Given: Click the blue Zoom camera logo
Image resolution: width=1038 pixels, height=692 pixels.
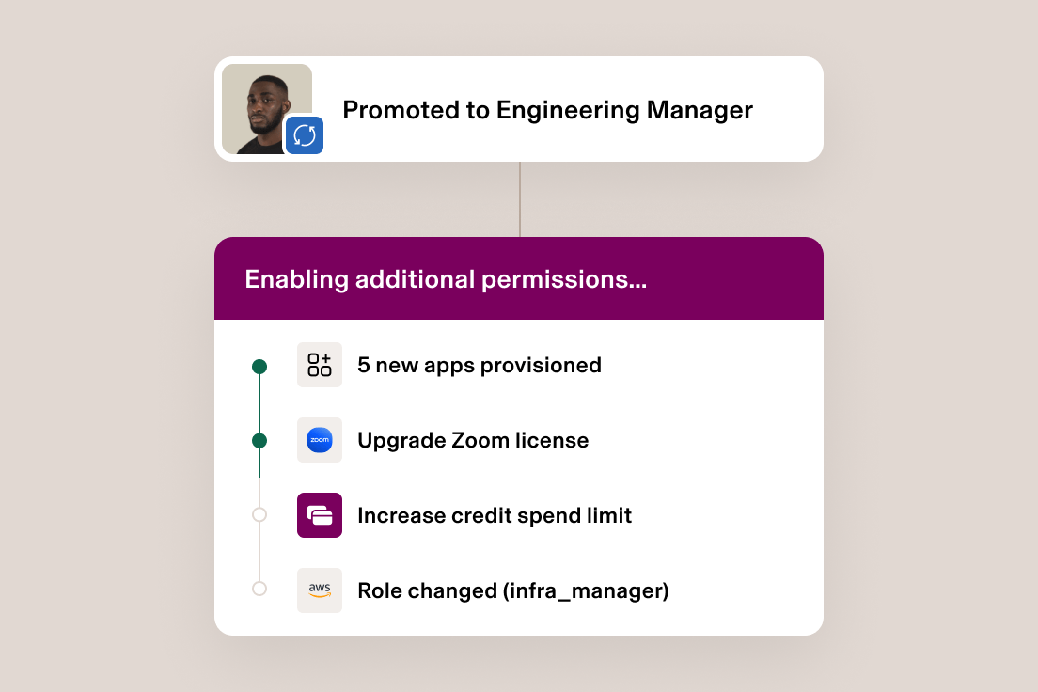Looking at the screenshot, I should tap(320, 440).
